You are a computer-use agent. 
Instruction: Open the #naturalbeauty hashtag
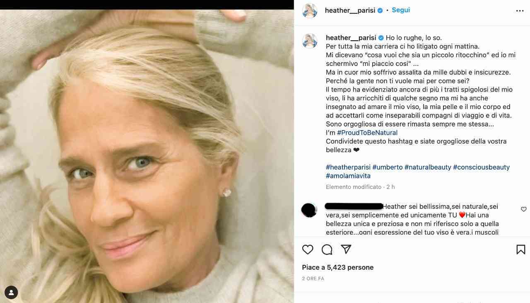click(x=428, y=167)
